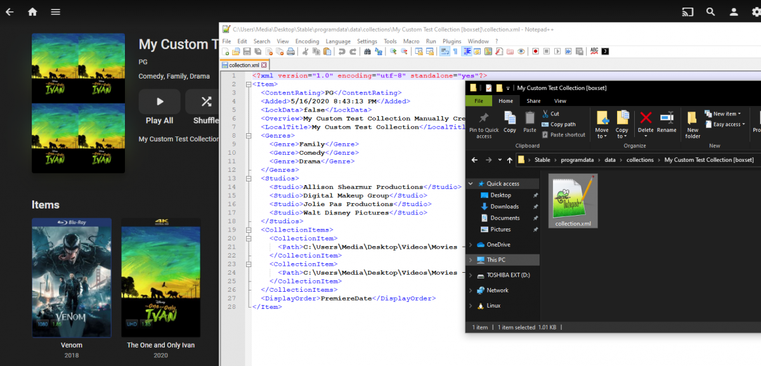Start macro recording with the red record icon
This screenshot has height=366, width=761.
pos(535,51)
